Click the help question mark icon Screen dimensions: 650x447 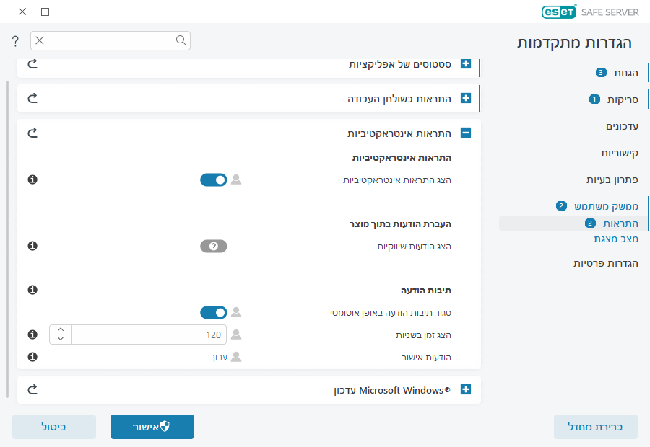[x=15, y=41]
